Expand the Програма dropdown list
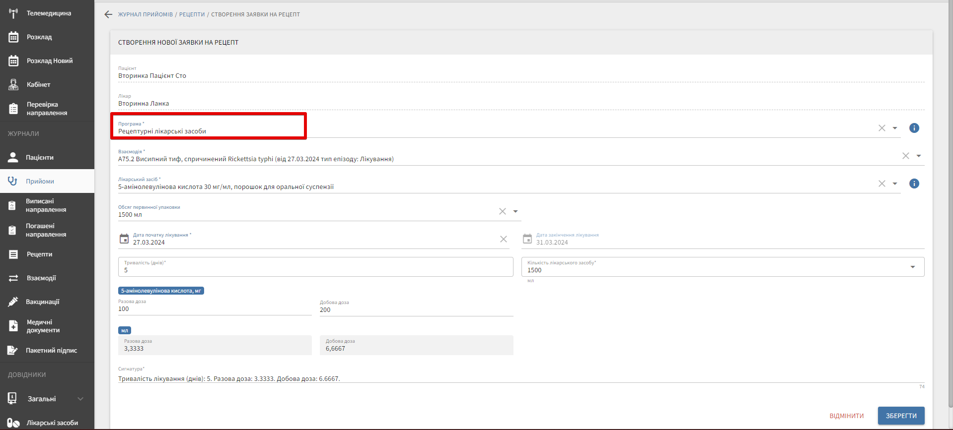 click(x=895, y=128)
